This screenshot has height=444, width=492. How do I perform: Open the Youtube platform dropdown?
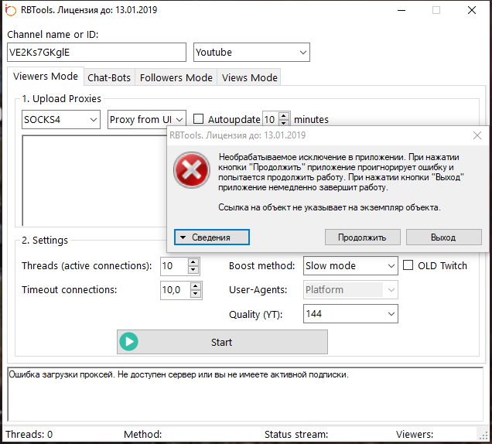pyautogui.click(x=251, y=53)
